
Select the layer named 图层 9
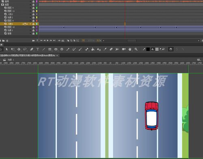[10, 8]
